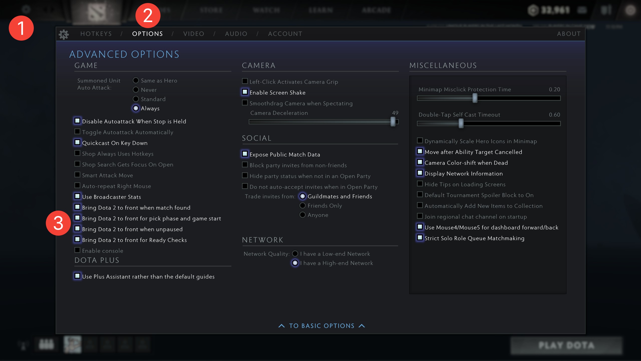The height and width of the screenshot is (361, 641).
Task: Enable Hide party status when not in Open Party
Action: click(245, 175)
